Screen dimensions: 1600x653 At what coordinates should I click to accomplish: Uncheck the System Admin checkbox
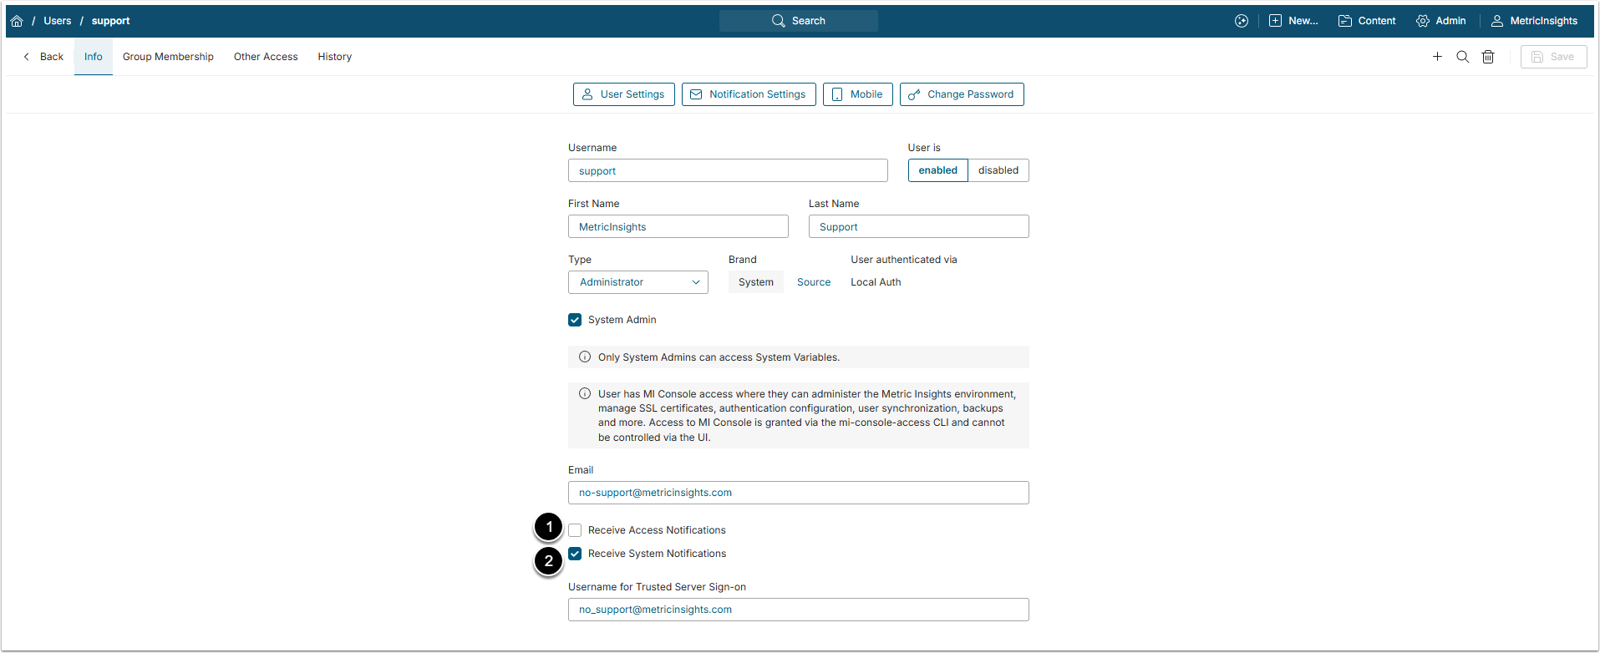pos(575,320)
